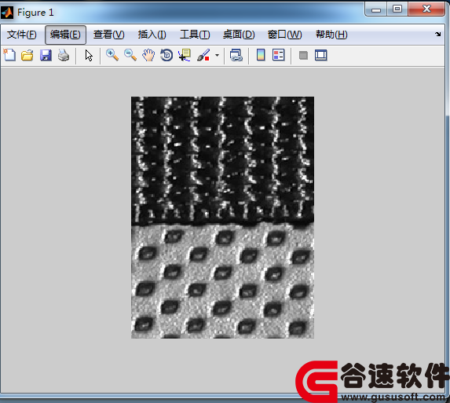Click the Link Plot icon

pos(236,55)
